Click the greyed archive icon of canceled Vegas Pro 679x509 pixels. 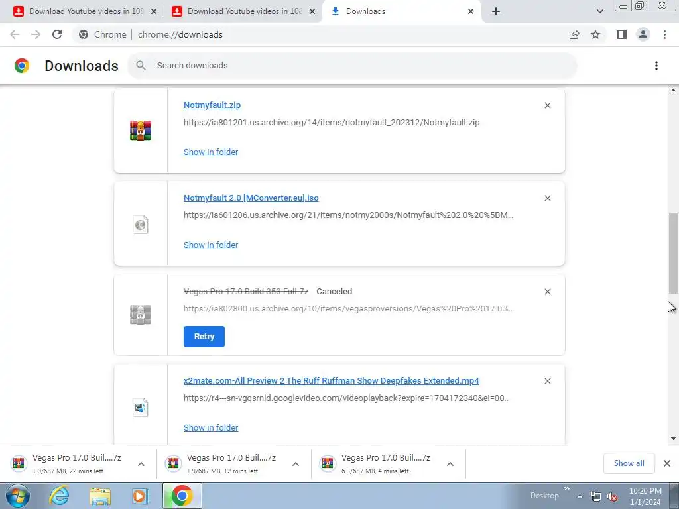(141, 315)
